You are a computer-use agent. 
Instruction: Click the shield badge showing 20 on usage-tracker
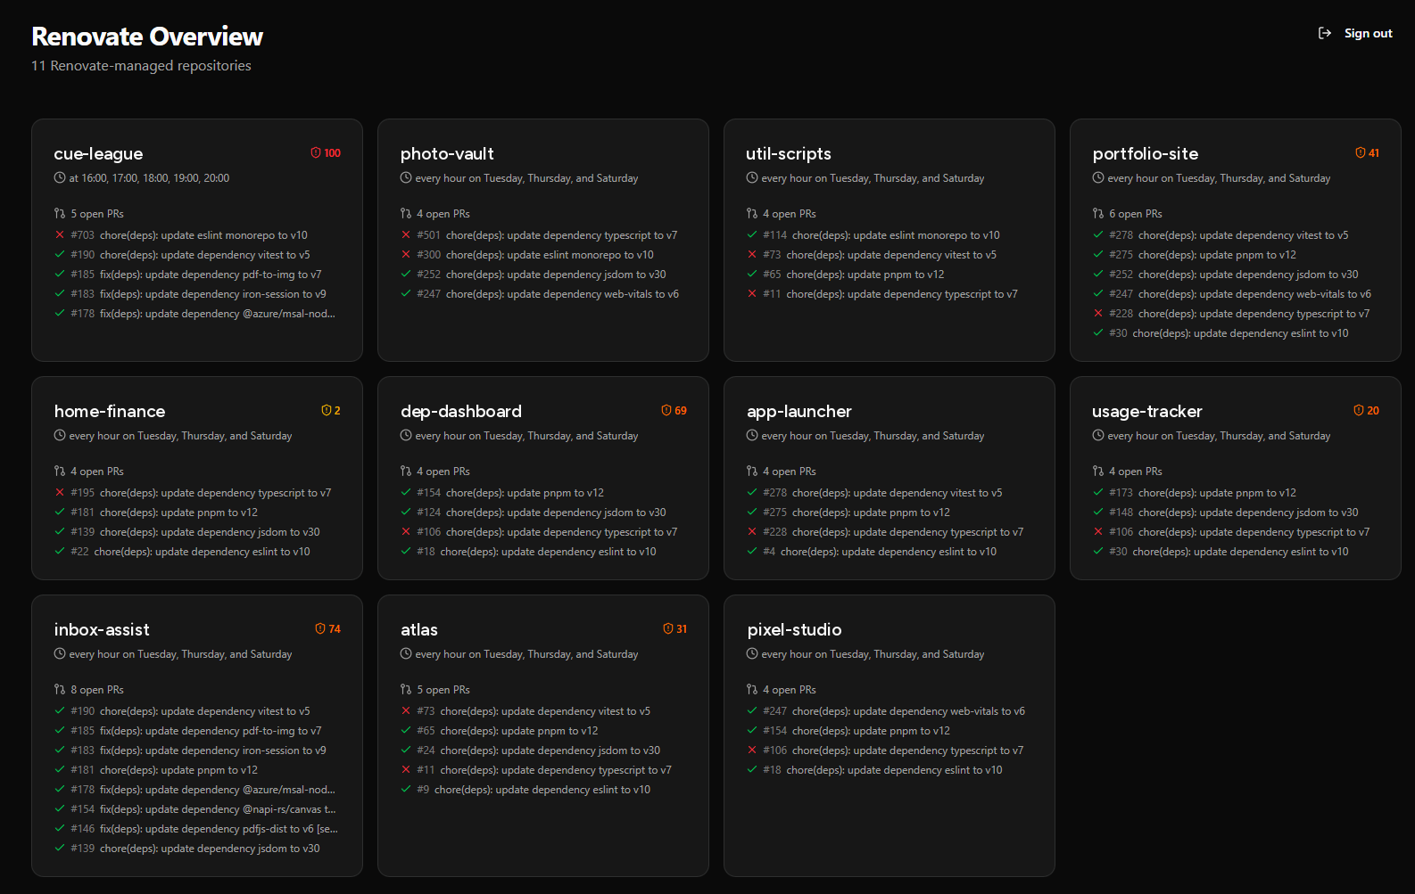(1367, 411)
